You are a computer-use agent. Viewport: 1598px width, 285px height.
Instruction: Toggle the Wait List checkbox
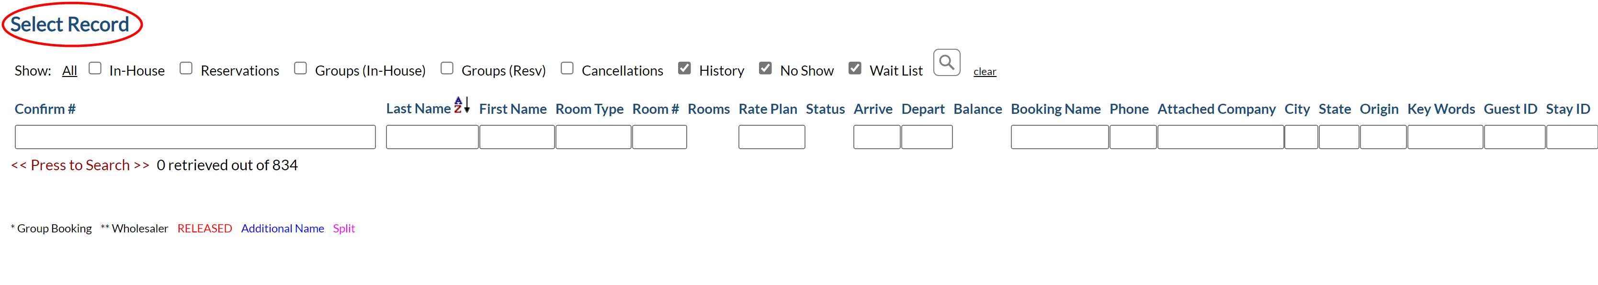point(855,68)
